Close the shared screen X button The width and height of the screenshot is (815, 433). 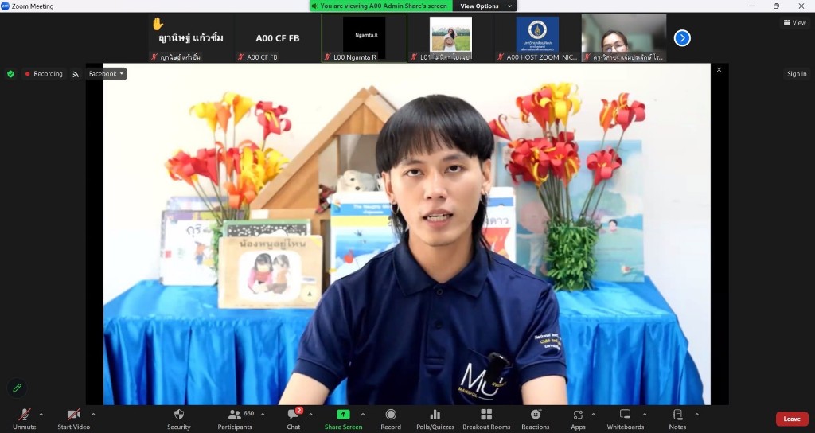tap(719, 70)
